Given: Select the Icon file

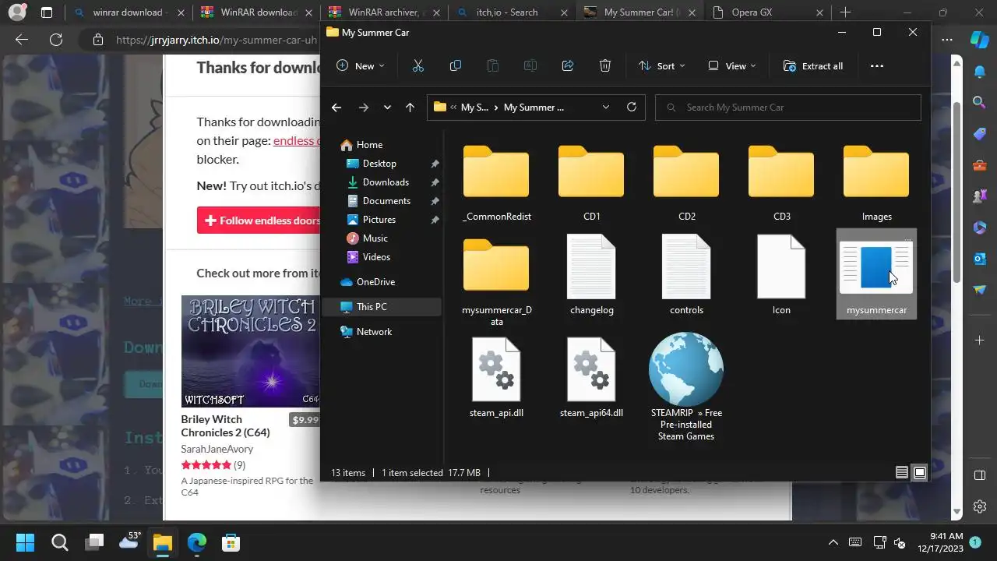Looking at the screenshot, I should coord(781,274).
